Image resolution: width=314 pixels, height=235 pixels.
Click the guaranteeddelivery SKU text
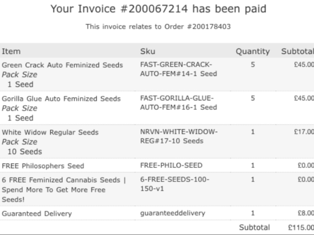point(173,213)
